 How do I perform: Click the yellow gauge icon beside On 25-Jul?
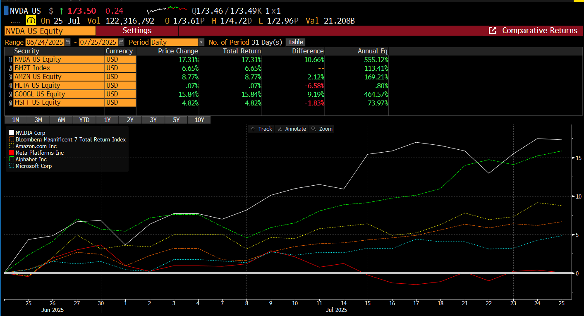31,21
